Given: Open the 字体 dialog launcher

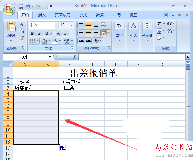Looking at the screenshot, I should coord(72,48).
